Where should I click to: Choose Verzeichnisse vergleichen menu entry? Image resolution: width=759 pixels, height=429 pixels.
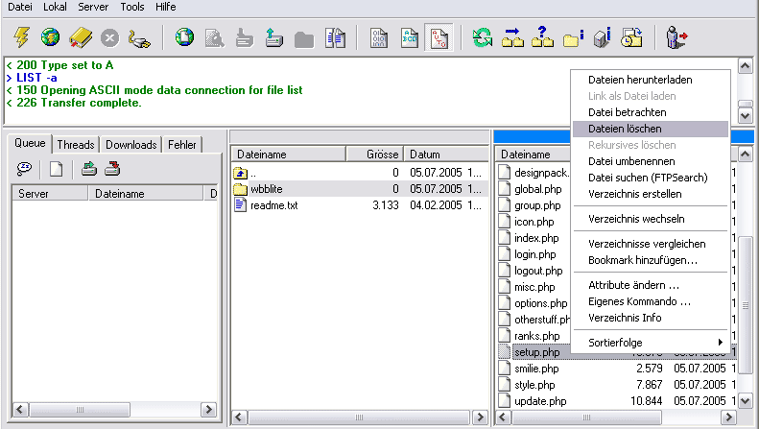[651, 244]
